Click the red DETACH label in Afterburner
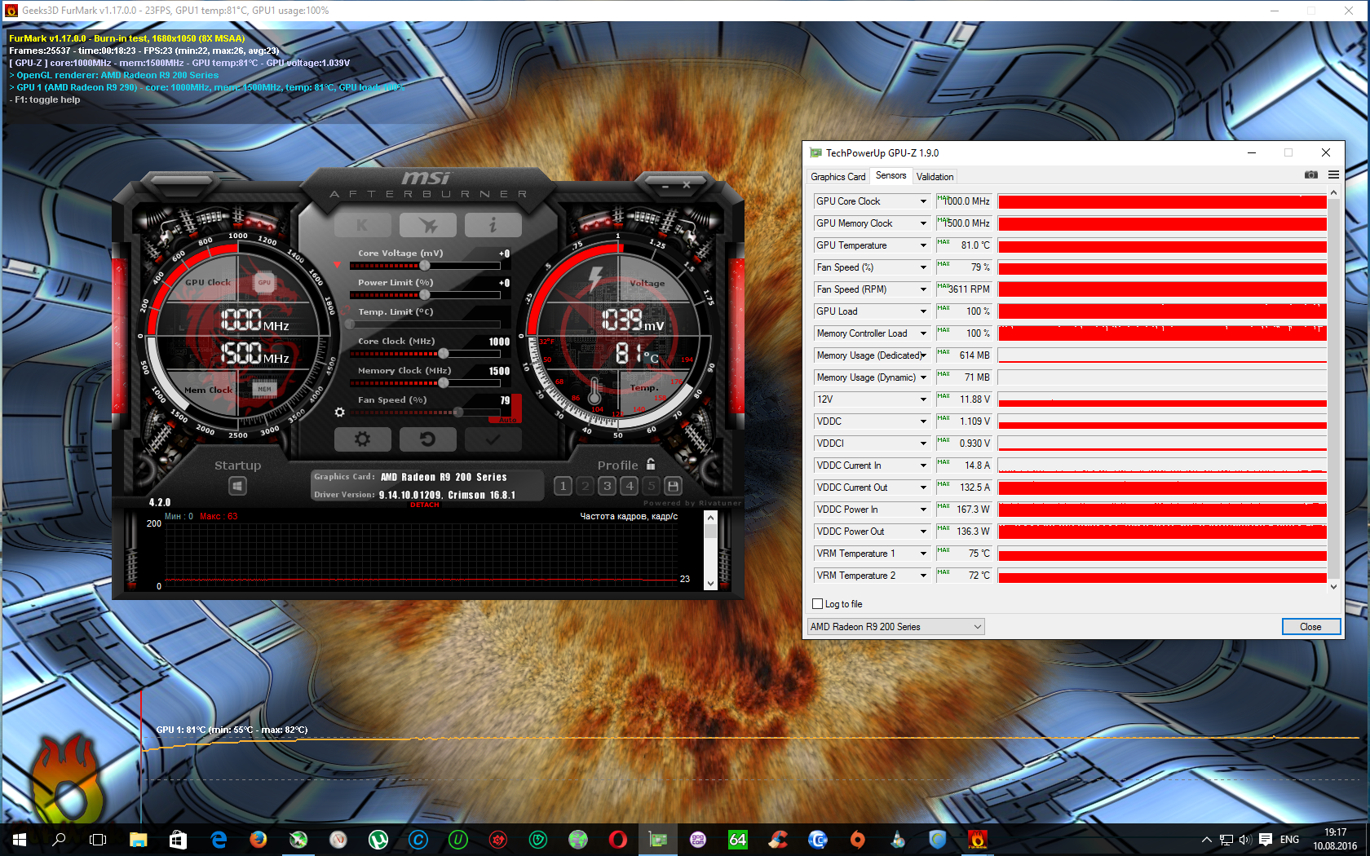Viewport: 1370px width, 856px height. pos(424,505)
